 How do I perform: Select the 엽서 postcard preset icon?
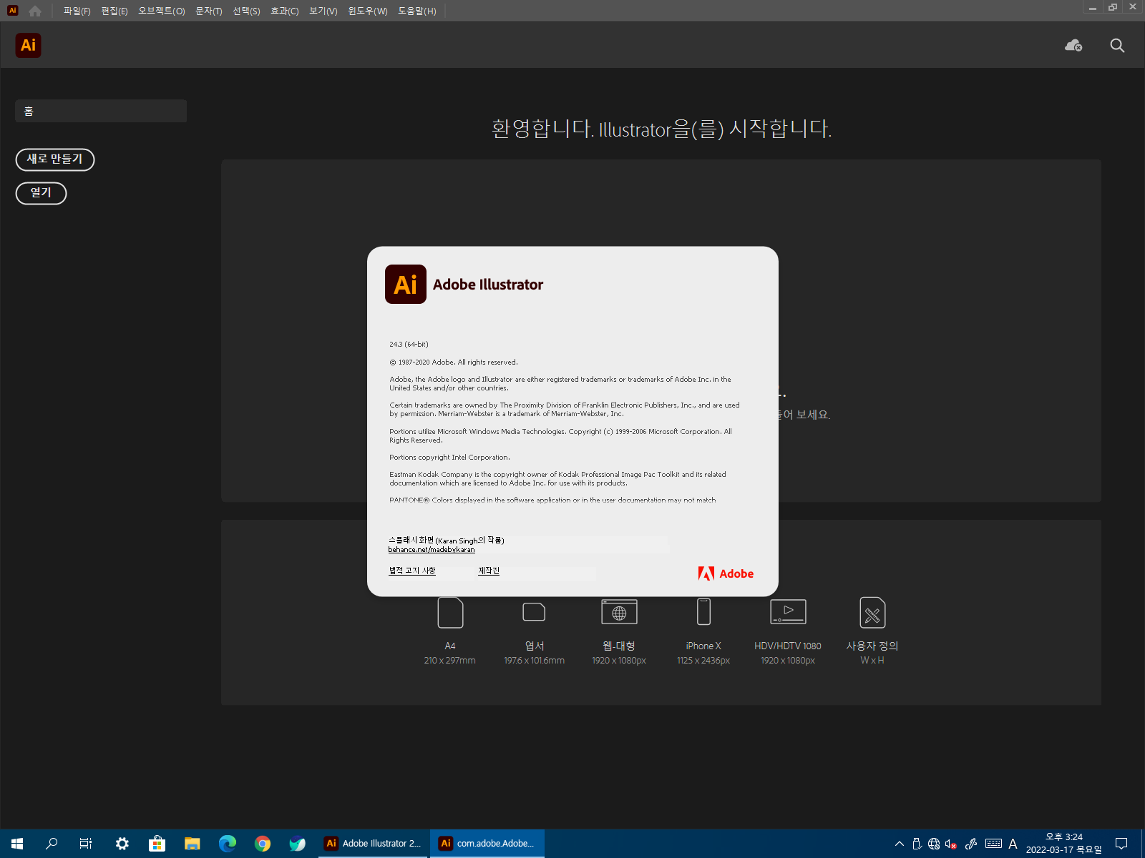coord(534,612)
